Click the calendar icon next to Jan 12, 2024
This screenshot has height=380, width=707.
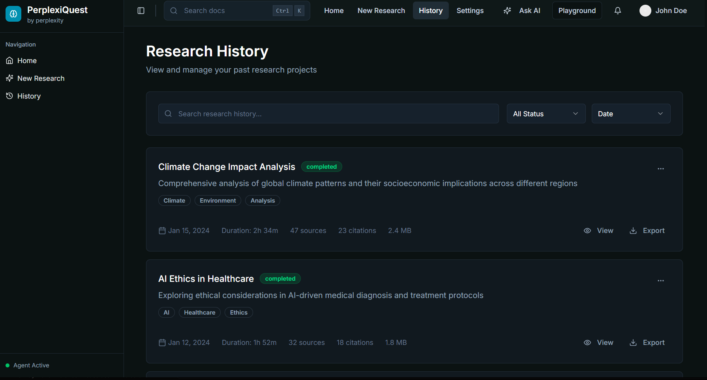162,343
